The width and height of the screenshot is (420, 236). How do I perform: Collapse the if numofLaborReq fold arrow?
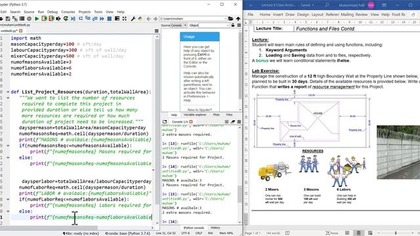(8, 199)
